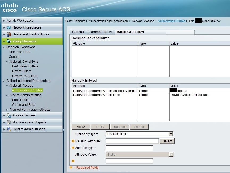Click the Monitoring and Reports icon
The width and height of the screenshot is (230, 173).
9,122
